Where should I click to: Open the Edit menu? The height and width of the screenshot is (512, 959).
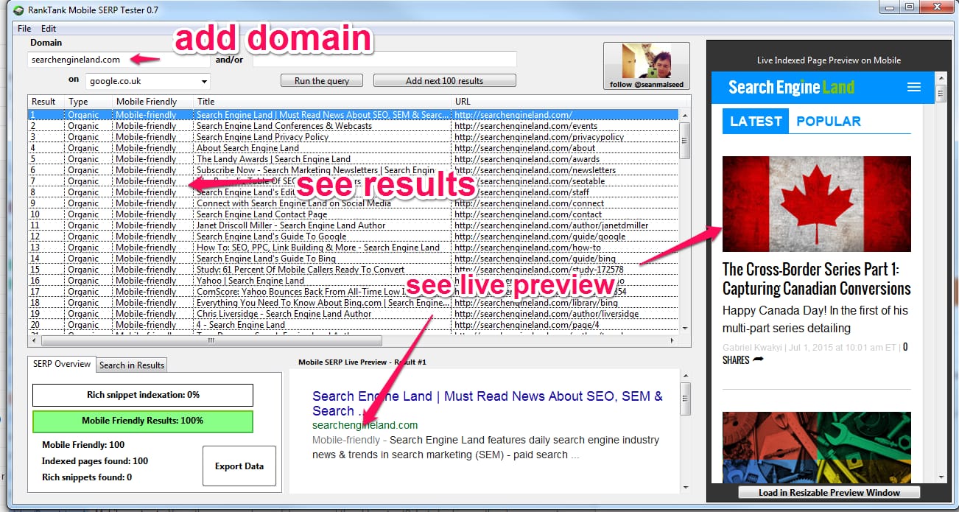tap(49, 28)
